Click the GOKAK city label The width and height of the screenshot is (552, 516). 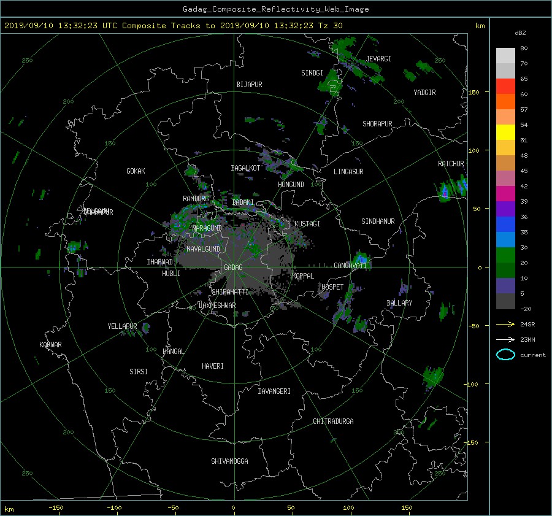pos(136,171)
